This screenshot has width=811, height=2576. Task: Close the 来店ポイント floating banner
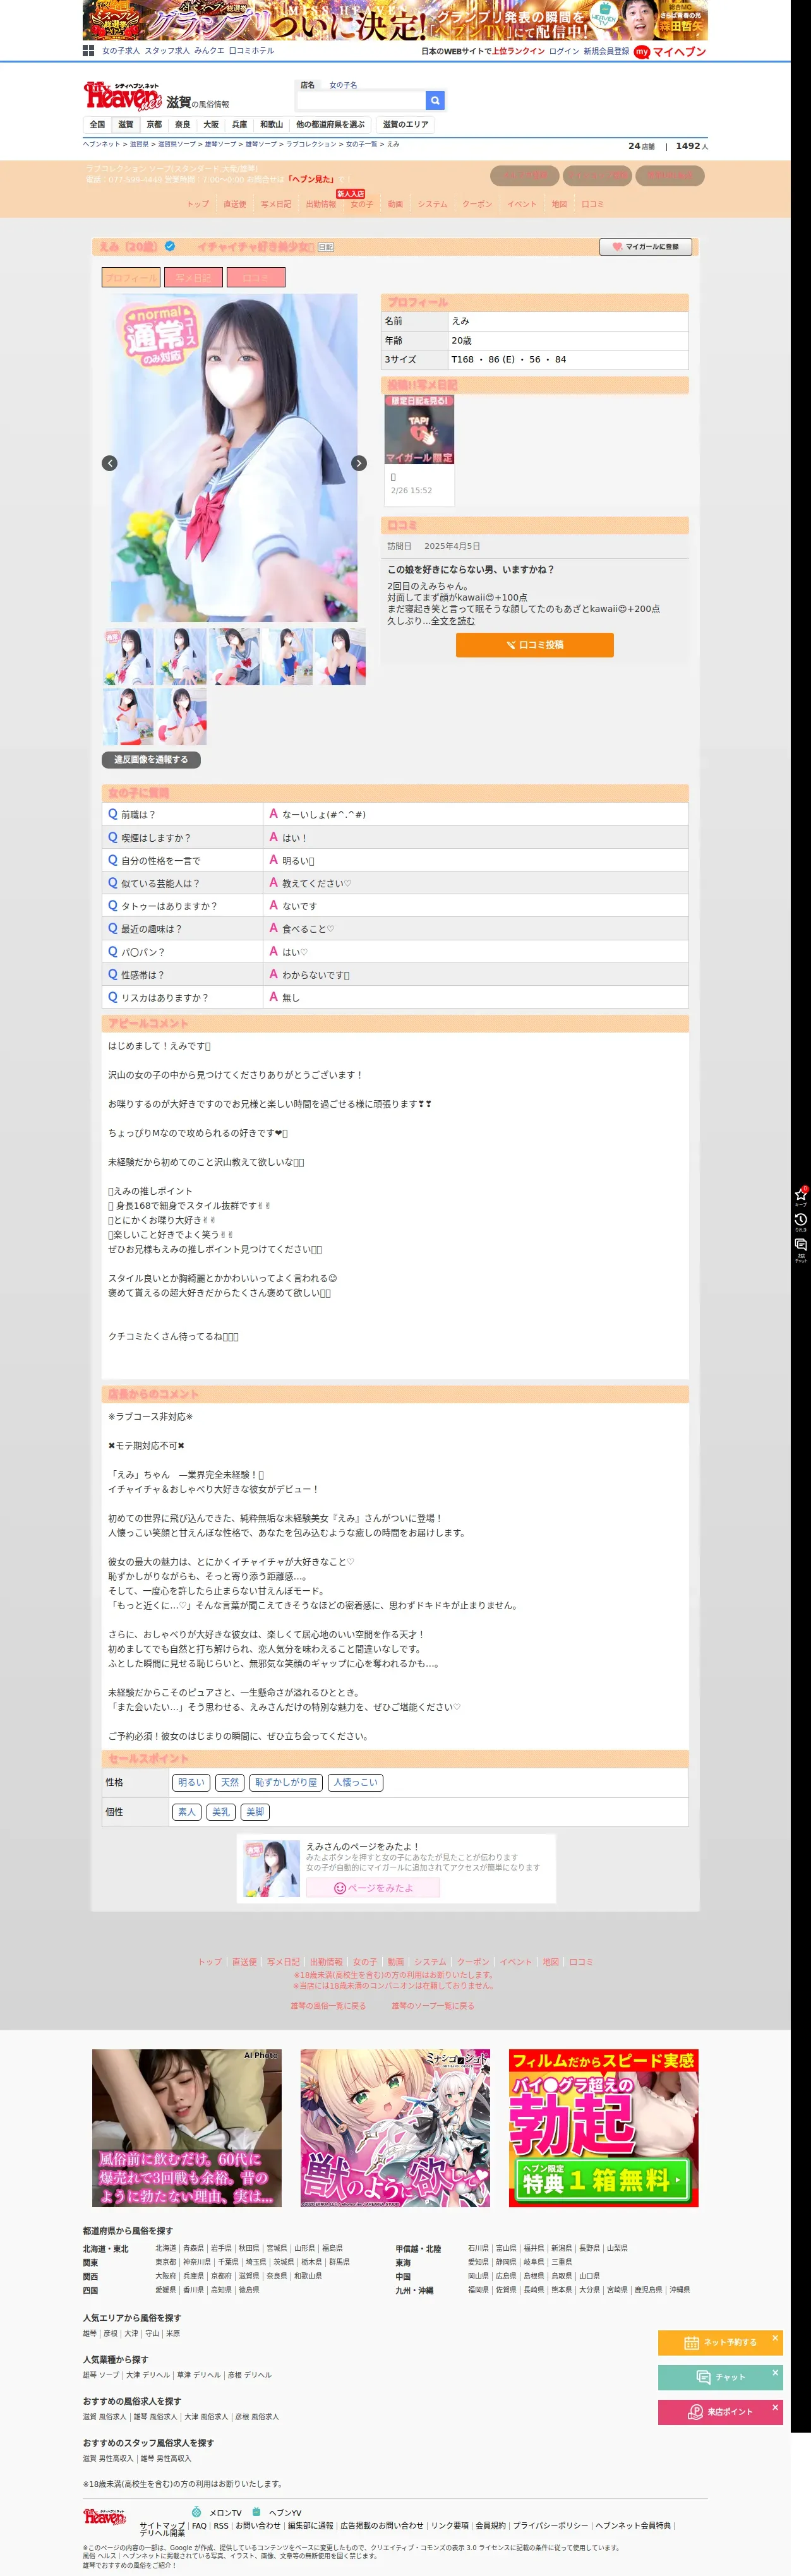pos(775,2407)
